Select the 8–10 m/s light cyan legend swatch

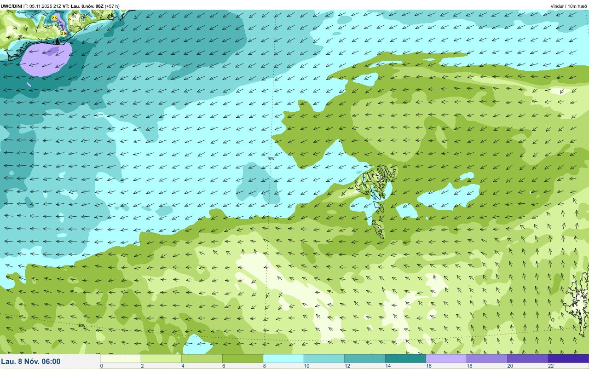tap(283, 358)
